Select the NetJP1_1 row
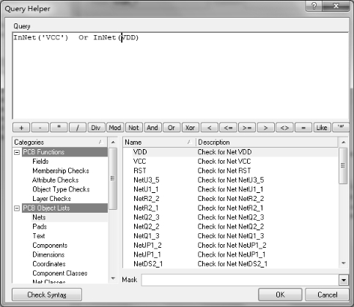The image size is (354, 307). (230, 254)
